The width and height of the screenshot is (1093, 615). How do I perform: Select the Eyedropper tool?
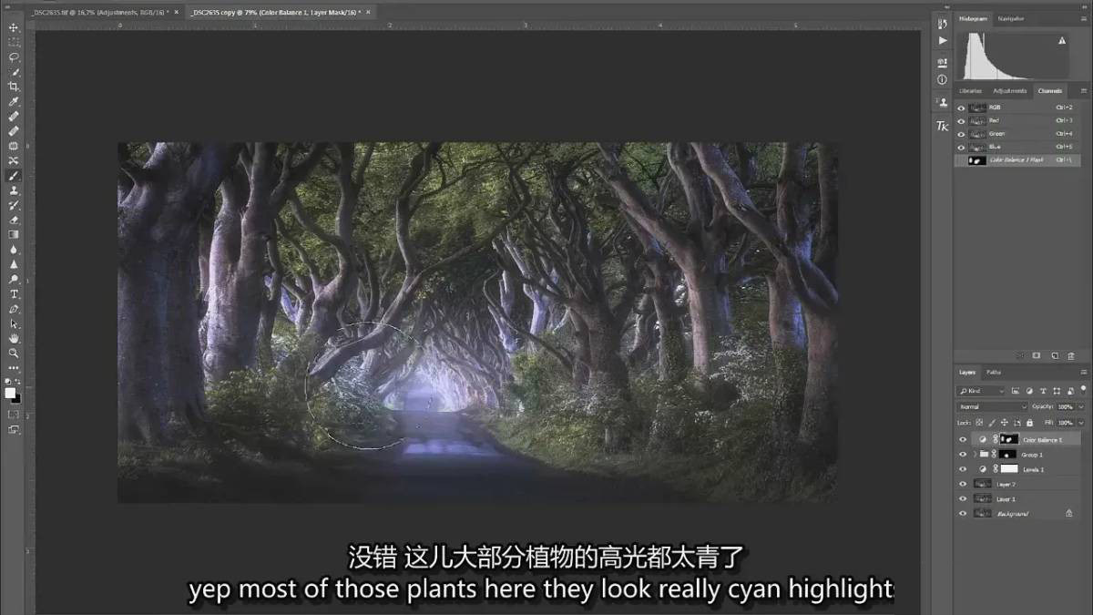pos(14,101)
